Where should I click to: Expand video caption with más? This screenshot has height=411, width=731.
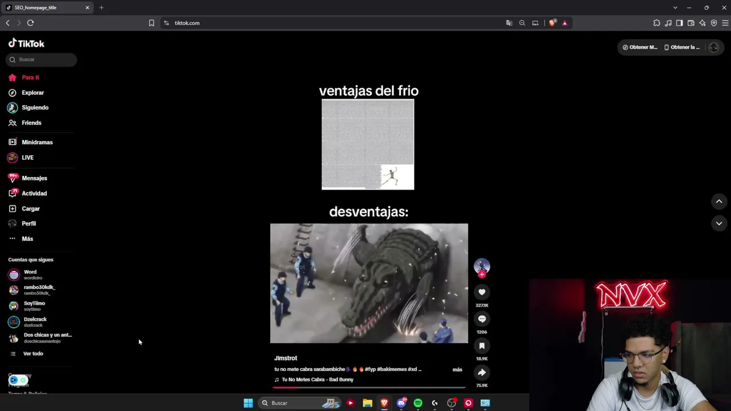pos(457,370)
